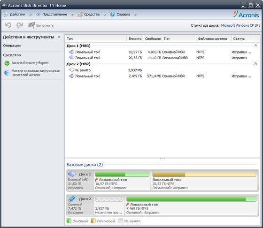This screenshot has height=228, width=263.
Task: Click the Не занято volume icon
Action: coord(71,70)
